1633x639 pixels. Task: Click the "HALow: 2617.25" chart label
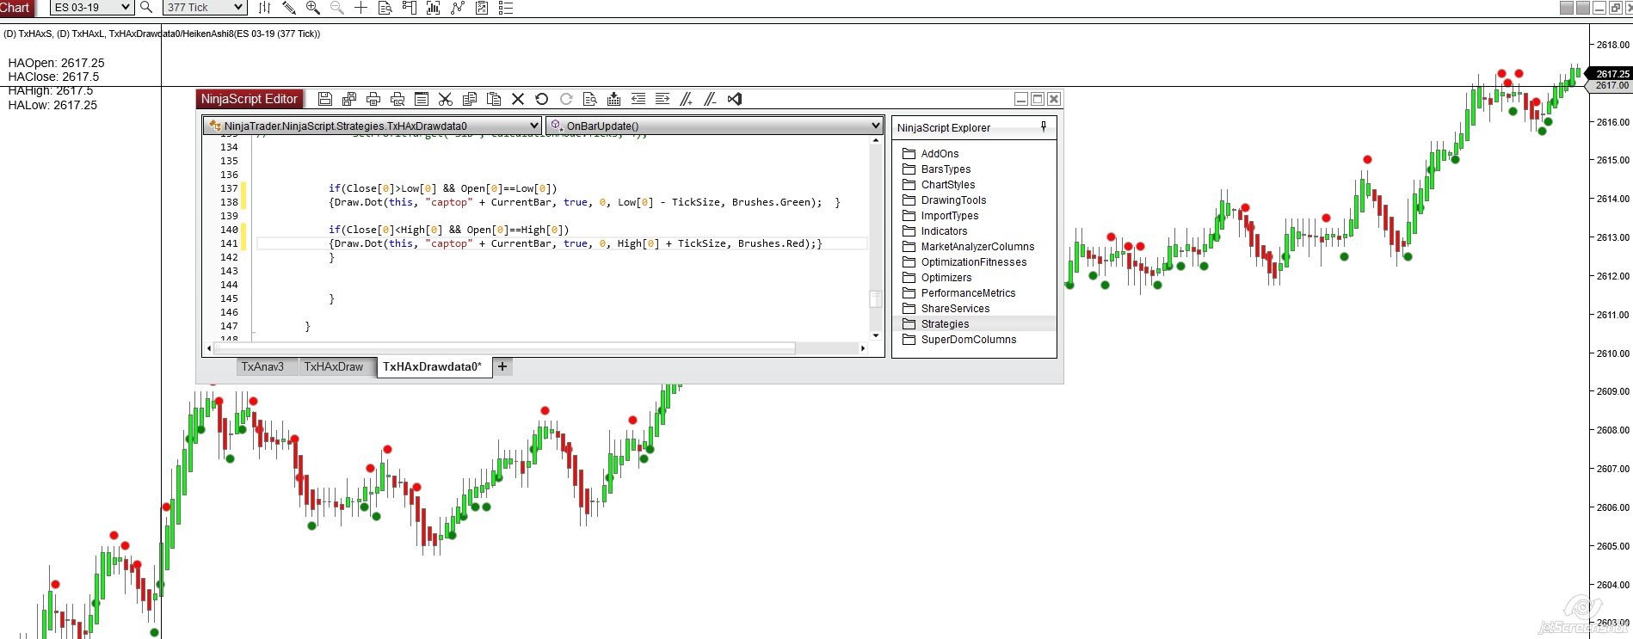pos(52,105)
